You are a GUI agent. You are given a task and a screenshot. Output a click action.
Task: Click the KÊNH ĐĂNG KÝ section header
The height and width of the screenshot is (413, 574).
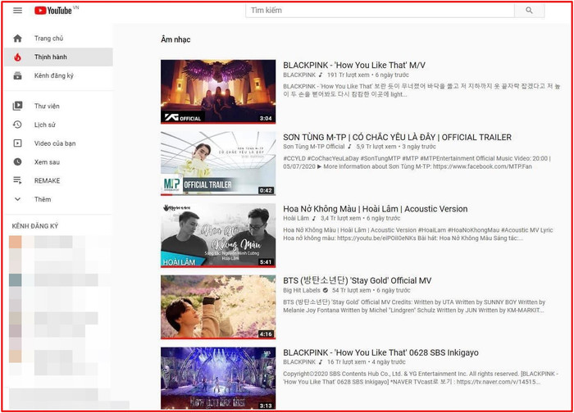[35, 226]
